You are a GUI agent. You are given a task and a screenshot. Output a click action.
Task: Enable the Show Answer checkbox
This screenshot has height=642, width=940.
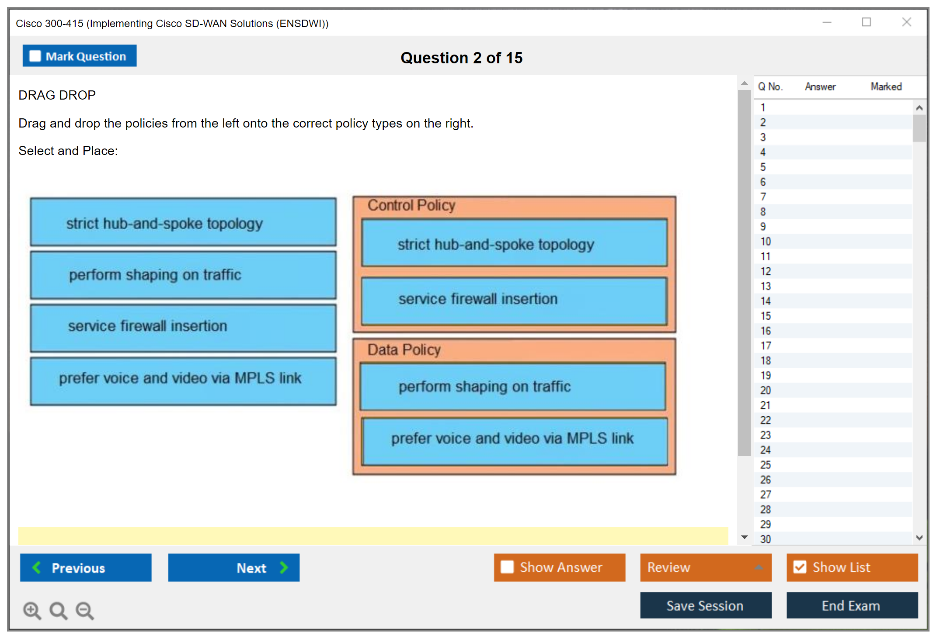pyautogui.click(x=507, y=567)
